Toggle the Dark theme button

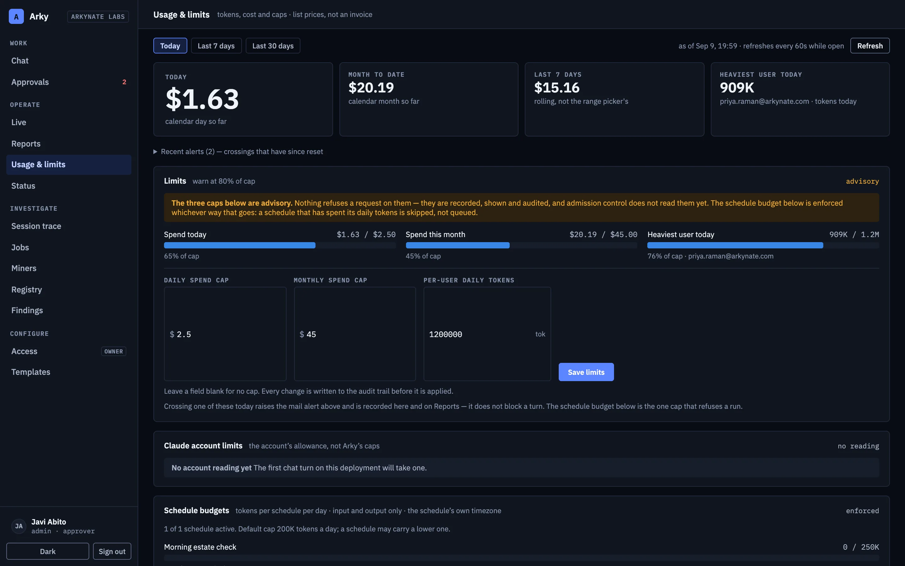point(47,551)
